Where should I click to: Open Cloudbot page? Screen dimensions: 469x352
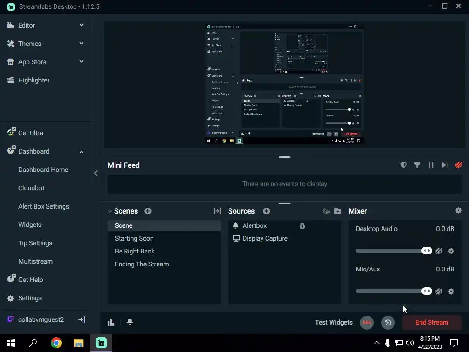pos(31,188)
